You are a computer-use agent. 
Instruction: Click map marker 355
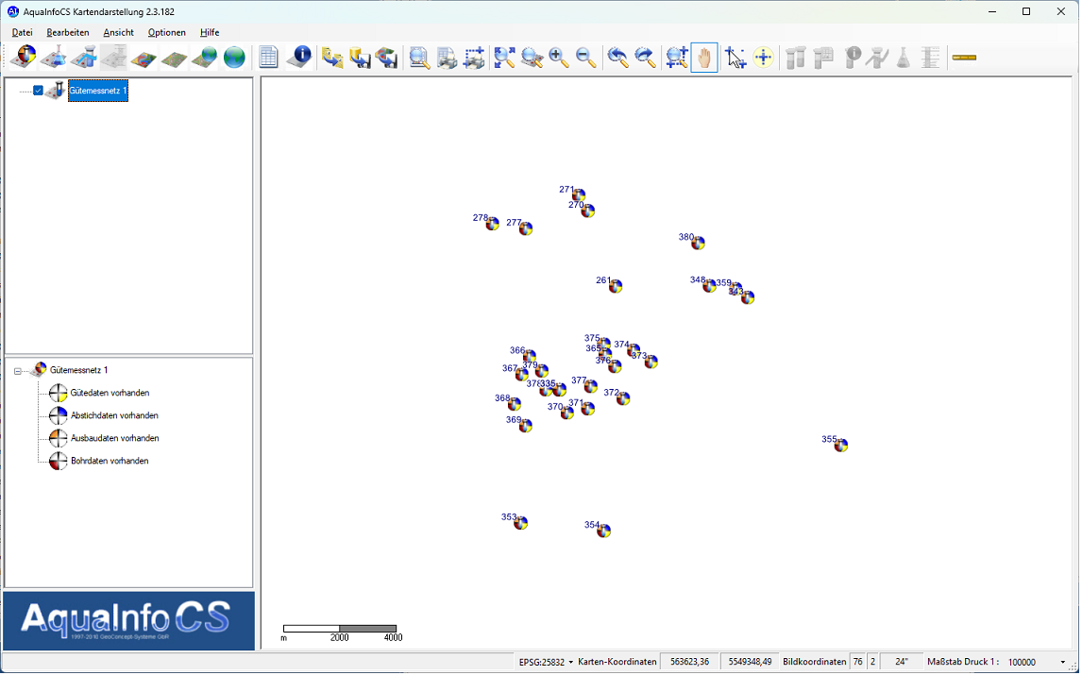(841, 446)
